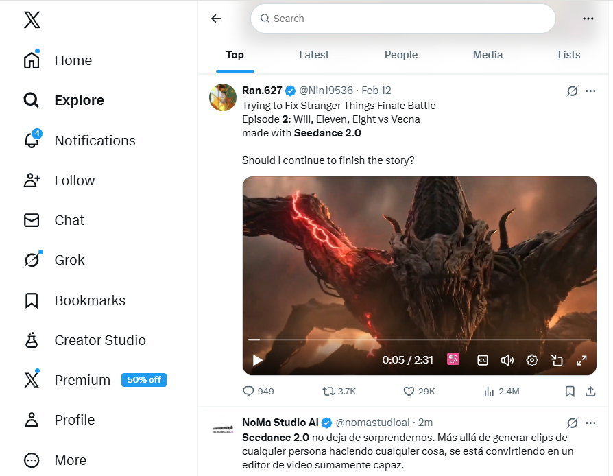Click the pink translate captions icon
Image resolution: width=613 pixels, height=476 pixels.
pyautogui.click(x=453, y=359)
